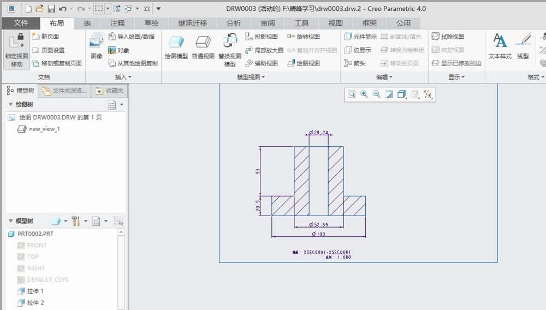
Task: Click the Arrows (箭头) tool
Action: click(x=355, y=63)
